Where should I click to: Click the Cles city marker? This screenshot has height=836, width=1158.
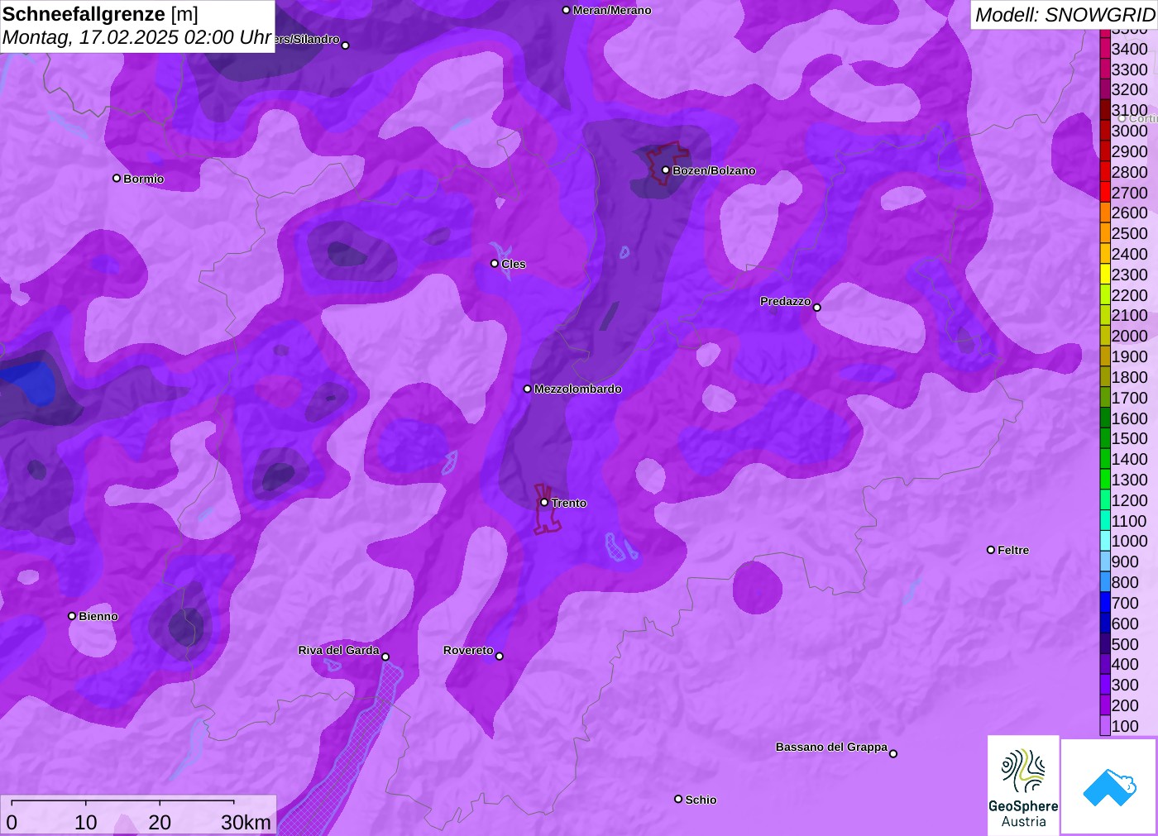(x=495, y=264)
